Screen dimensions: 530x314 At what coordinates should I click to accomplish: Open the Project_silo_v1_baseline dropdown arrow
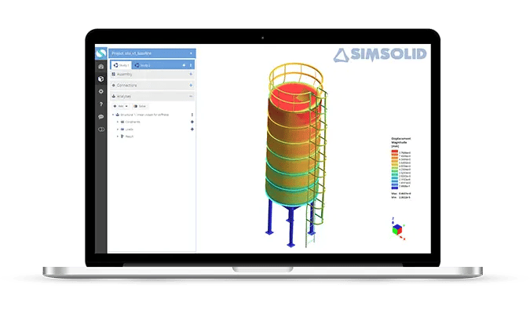pos(191,53)
